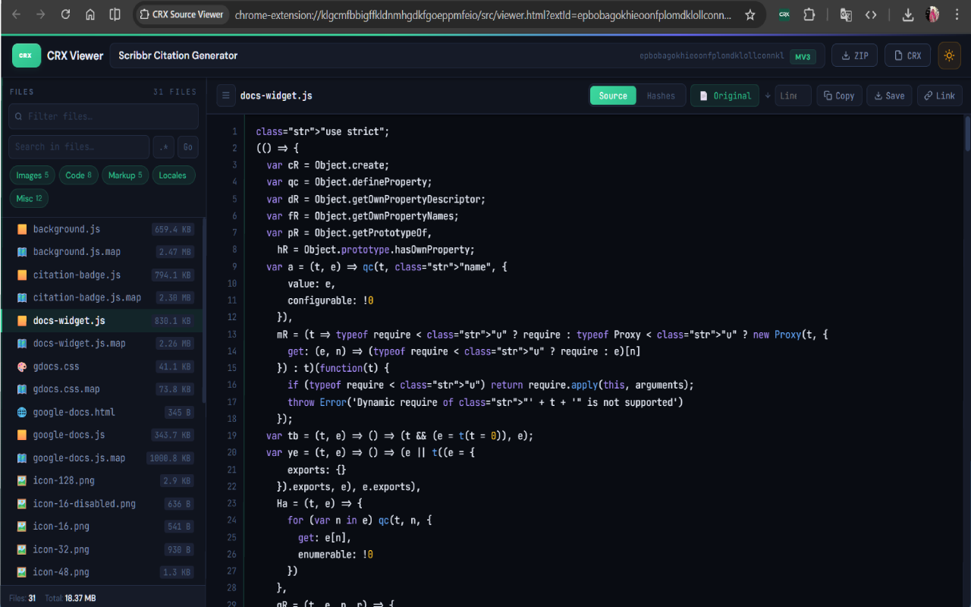The height and width of the screenshot is (607, 971).
Task: Go back in browser history
Action: (x=17, y=14)
